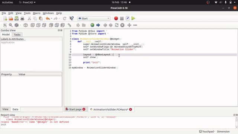Click the Paste icon
The image size is (238, 134).
[x=41, y=18]
